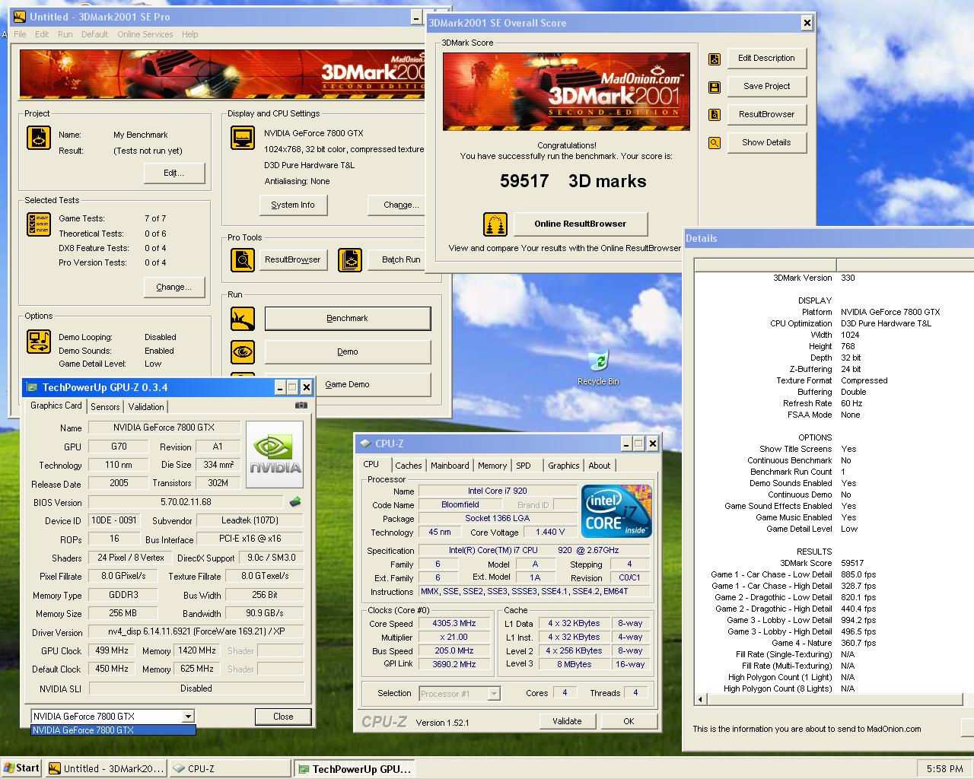
Task: Click the Pro Tools ResultBrowser magnifier icon
Action: tap(243, 260)
